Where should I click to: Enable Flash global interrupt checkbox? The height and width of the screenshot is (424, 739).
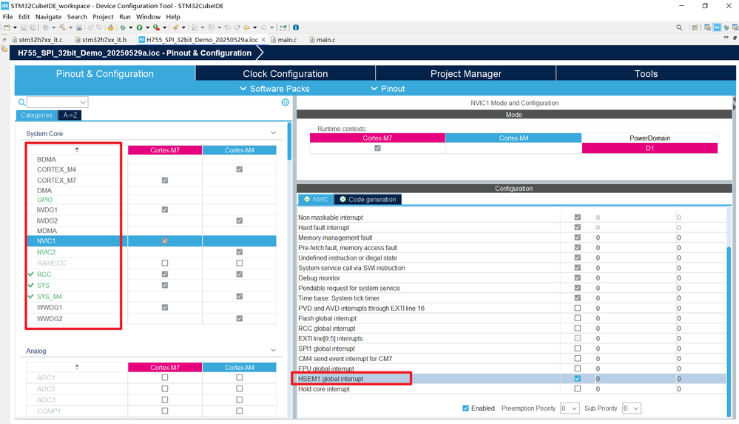577,318
